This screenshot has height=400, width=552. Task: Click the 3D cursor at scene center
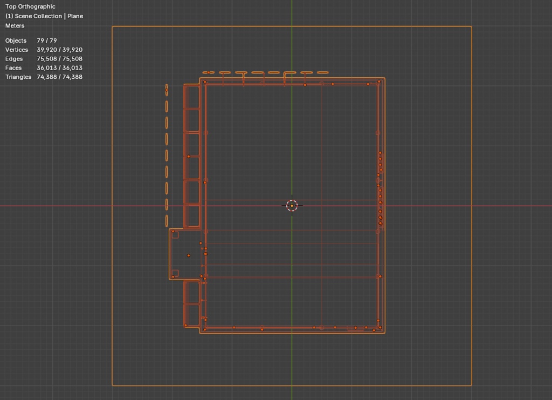coord(292,205)
